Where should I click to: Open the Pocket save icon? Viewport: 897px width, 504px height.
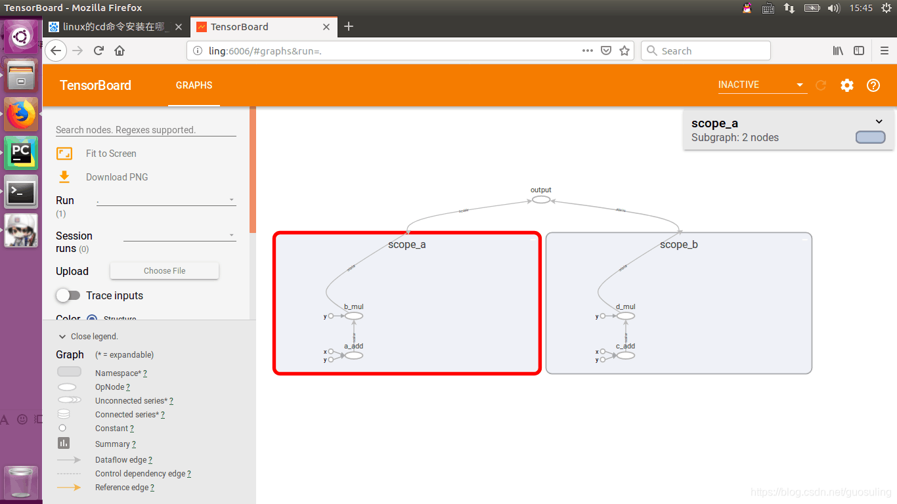coord(607,51)
